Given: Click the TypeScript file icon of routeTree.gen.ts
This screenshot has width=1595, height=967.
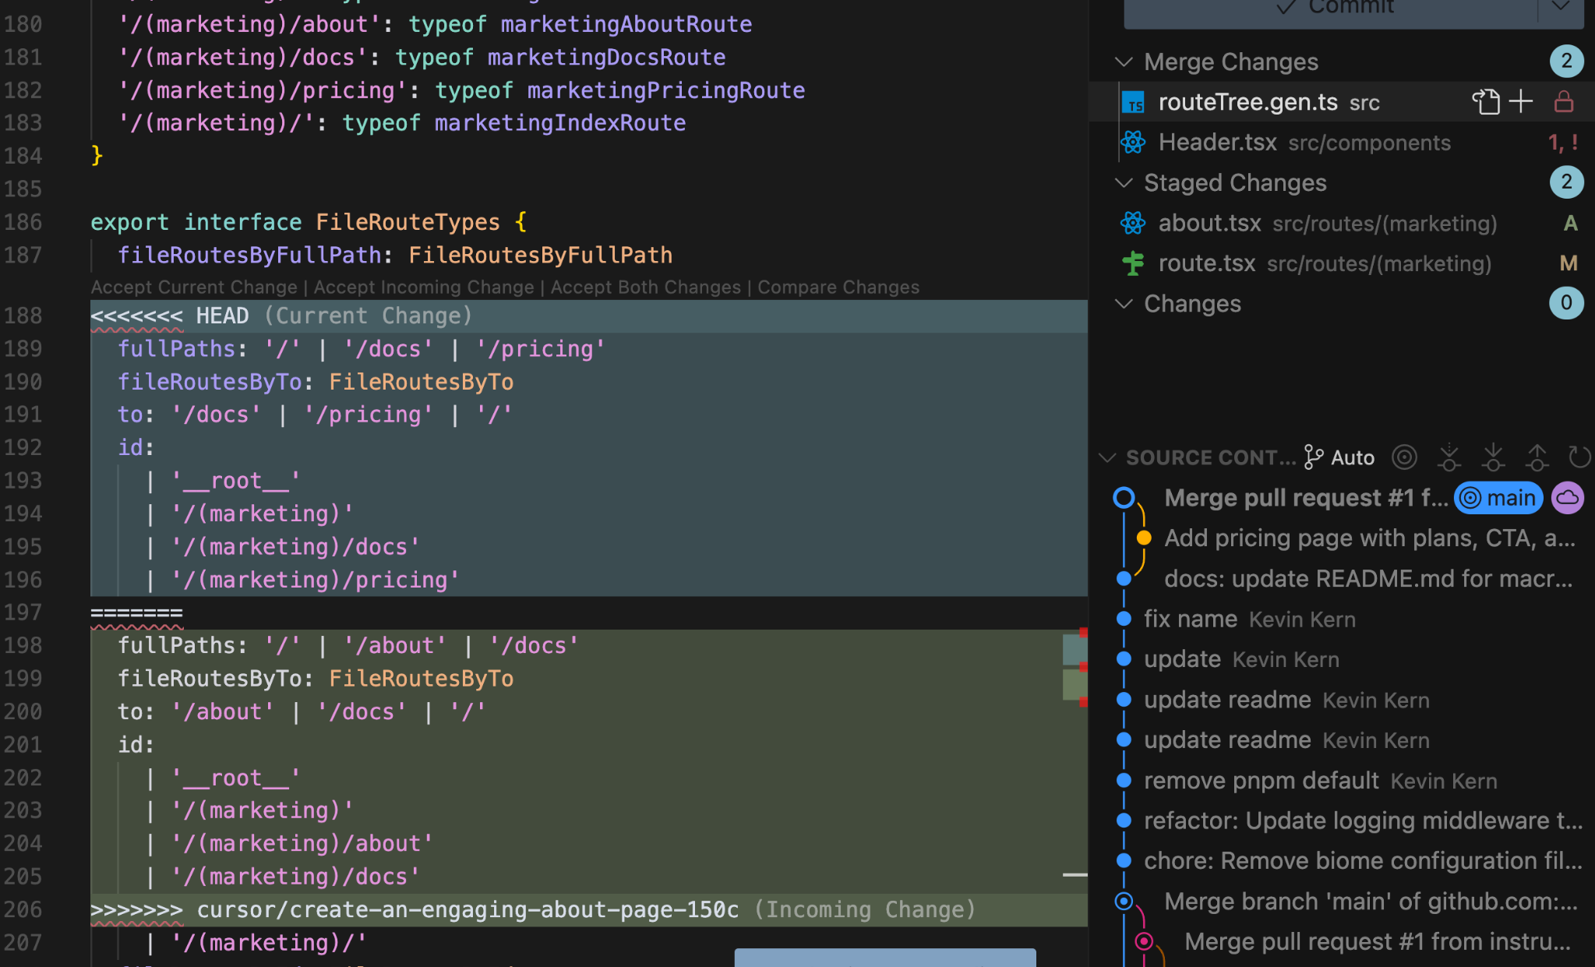Looking at the screenshot, I should coord(1133,102).
